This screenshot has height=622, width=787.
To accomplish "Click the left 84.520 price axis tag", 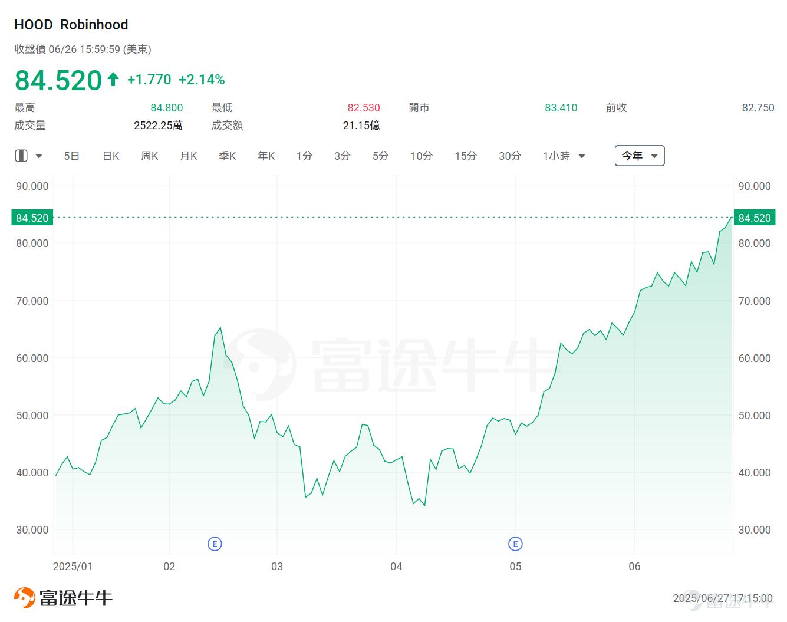I will (32, 218).
